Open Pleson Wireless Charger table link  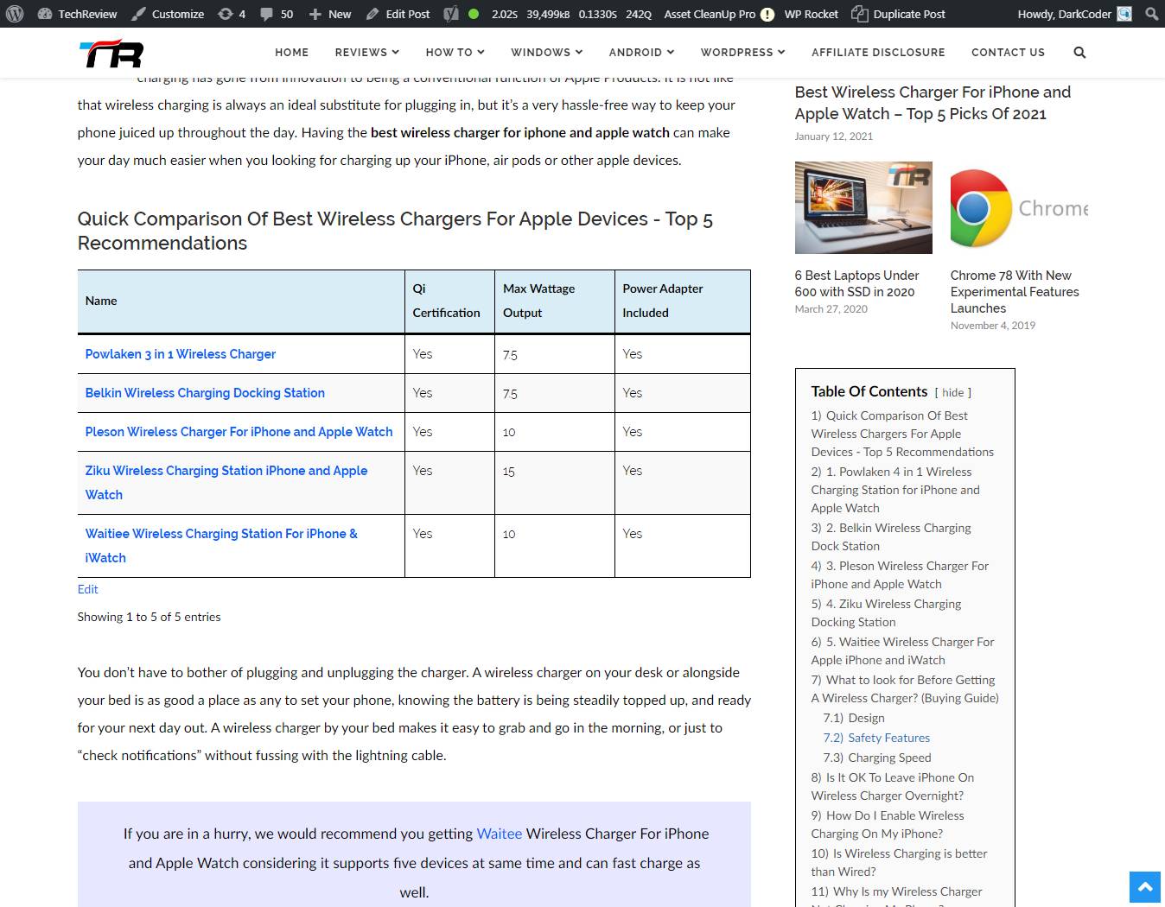pos(239,432)
